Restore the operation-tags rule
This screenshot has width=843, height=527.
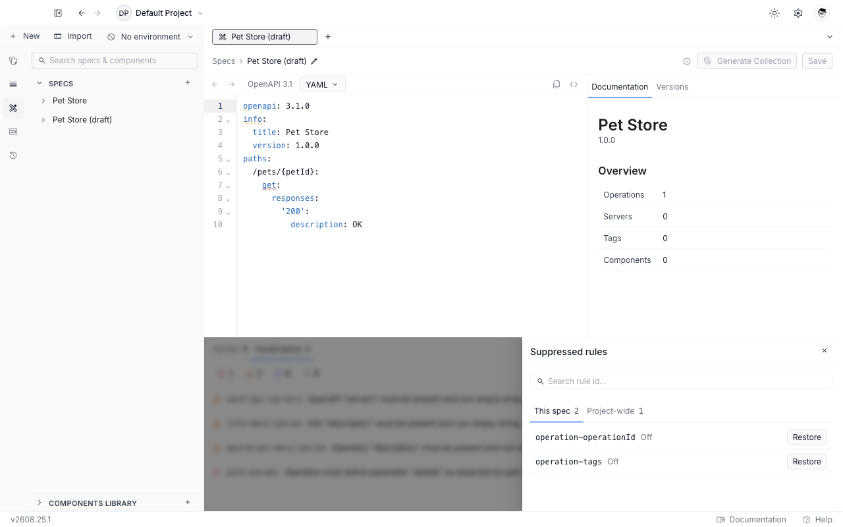coord(807,462)
